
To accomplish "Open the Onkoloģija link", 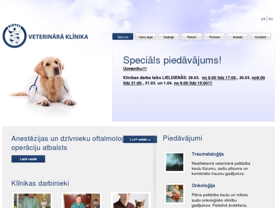I will click(203, 185).
